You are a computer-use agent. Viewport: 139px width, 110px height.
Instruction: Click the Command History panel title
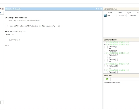point(110,40)
